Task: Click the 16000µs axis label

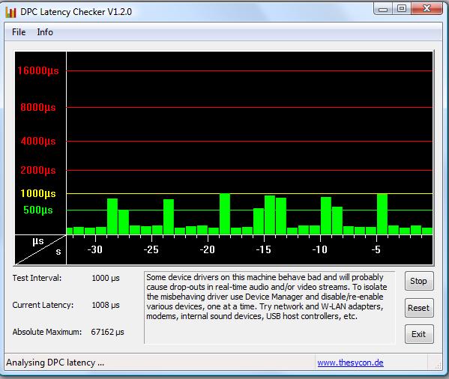Action: point(38,70)
